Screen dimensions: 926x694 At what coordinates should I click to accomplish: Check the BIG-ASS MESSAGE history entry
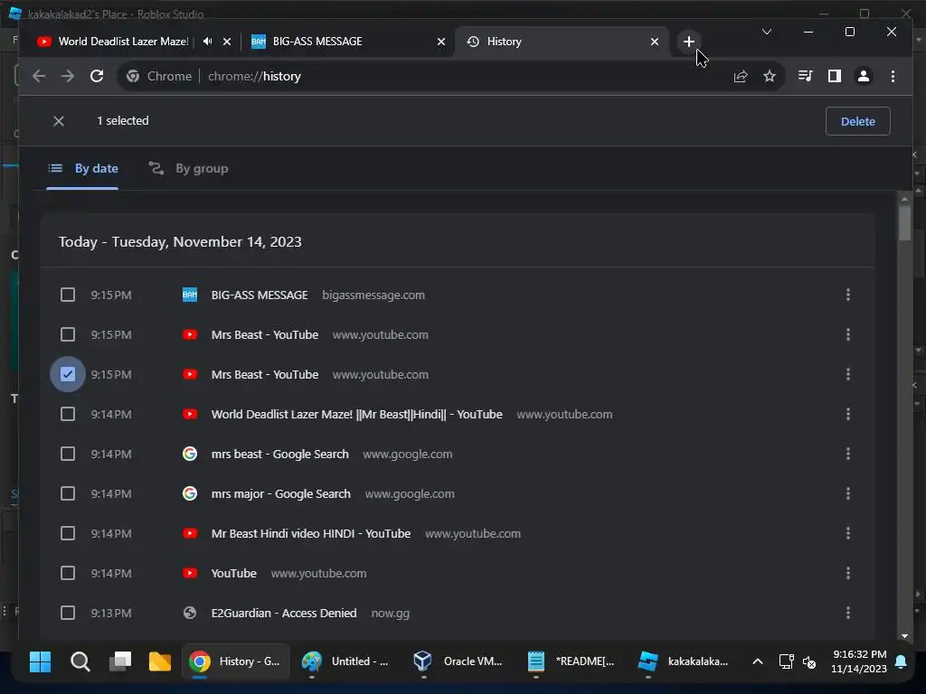(68, 295)
